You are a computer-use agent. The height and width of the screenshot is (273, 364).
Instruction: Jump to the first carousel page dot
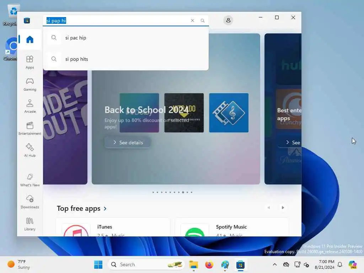click(x=153, y=192)
